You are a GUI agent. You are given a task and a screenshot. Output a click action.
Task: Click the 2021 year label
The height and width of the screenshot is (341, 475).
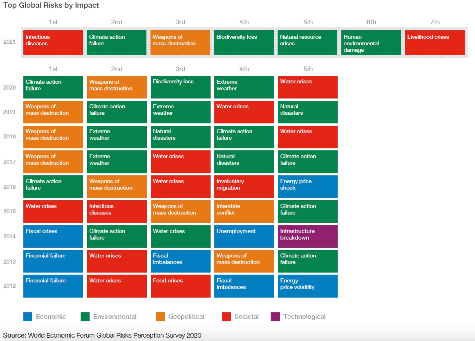click(x=9, y=42)
